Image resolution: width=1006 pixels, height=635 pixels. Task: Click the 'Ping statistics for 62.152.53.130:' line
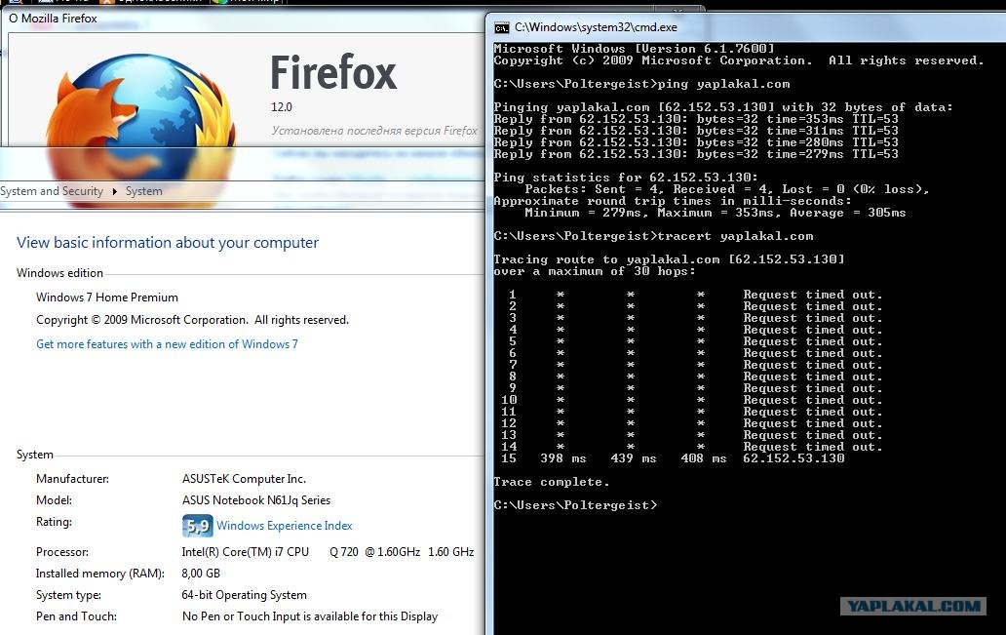pos(626,178)
